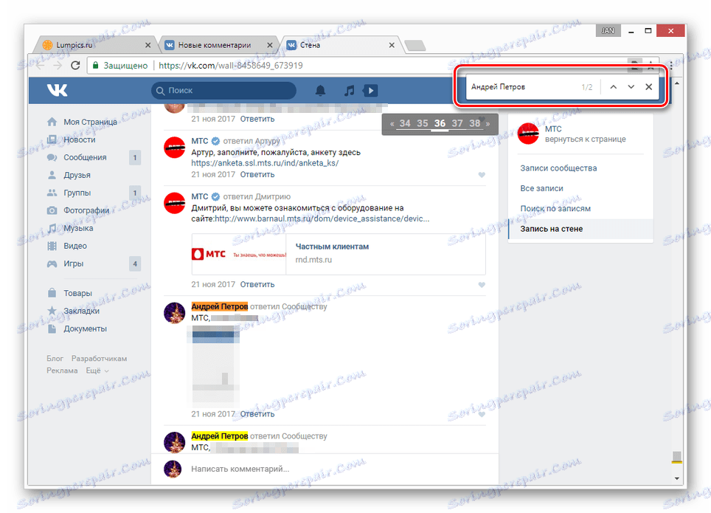Image resolution: width=711 pixels, height=513 pixels.
Task: Open notifications bell icon
Action: click(320, 90)
